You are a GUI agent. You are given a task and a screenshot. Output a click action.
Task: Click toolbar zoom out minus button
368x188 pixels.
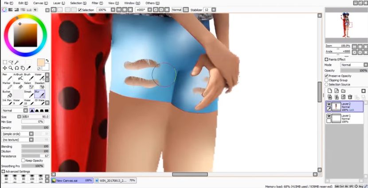click(119, 10)
